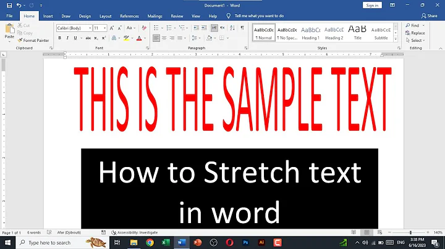The width and height of the screenshot is (445, 249).
Task: Switch to the Review tab
Action: (177, 16)
